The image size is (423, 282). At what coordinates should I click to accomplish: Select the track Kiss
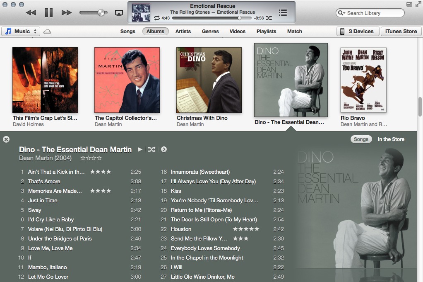click(176, 191)
